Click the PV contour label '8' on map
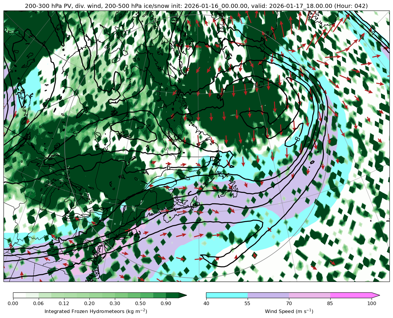This screenshot has height=318, width=393. (x=297, y=138)
